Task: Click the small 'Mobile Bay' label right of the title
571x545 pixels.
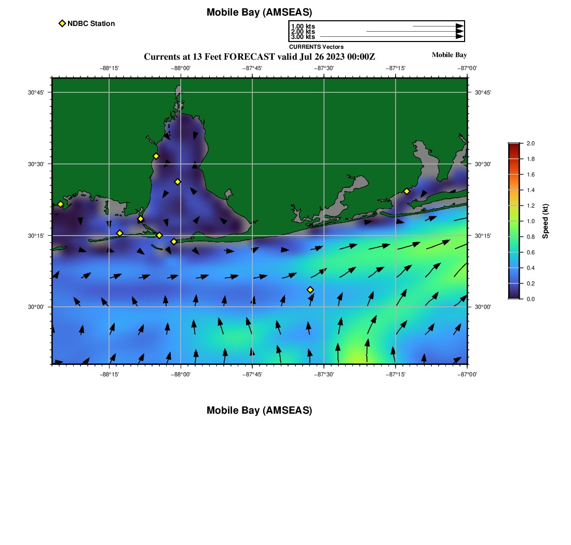Action: pyautogui.click(x=449, y=55)
